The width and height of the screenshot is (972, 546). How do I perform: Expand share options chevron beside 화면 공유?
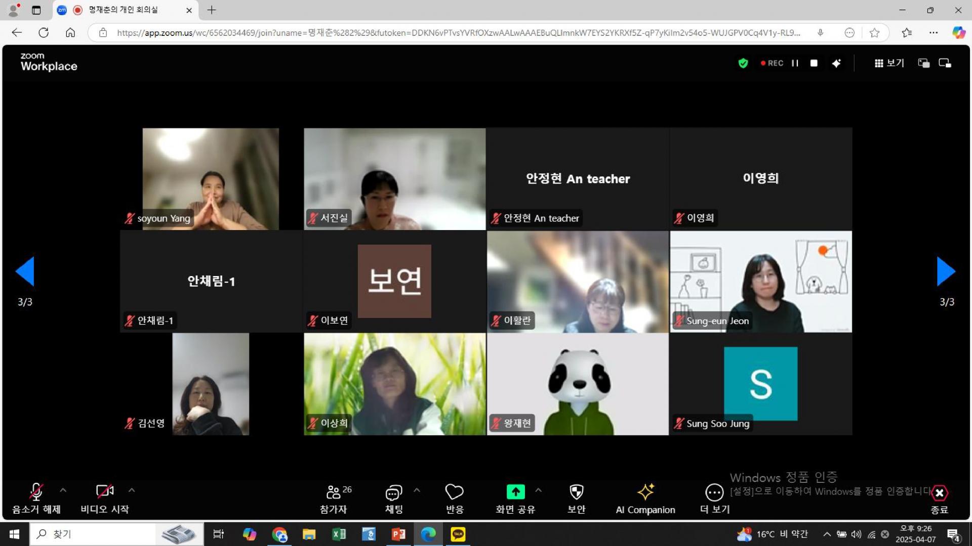[x=538, y=490]
